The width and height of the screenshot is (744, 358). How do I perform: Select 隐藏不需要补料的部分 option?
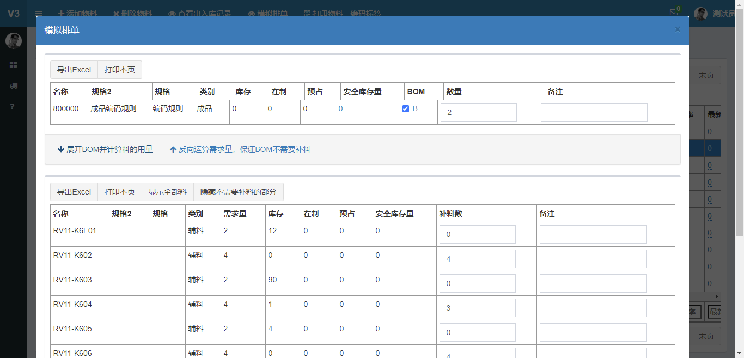pyautogui.click(x=239, y=192)
